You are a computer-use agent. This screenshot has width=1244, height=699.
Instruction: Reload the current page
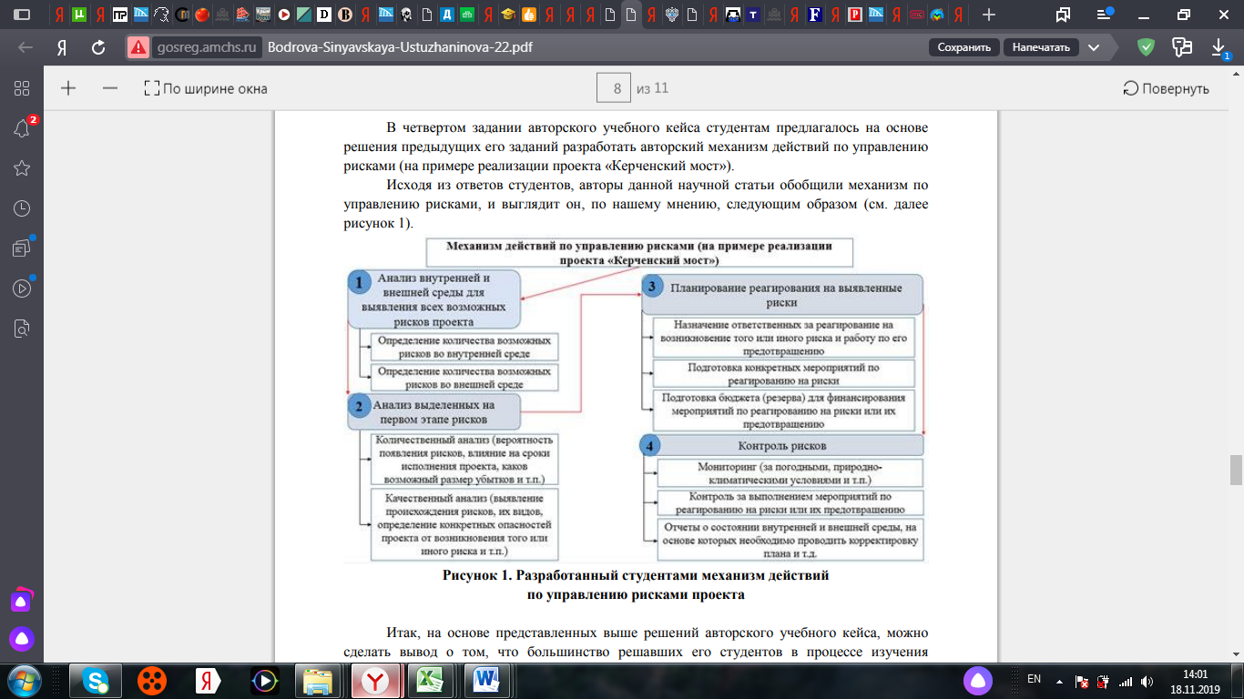pos(98,47)
